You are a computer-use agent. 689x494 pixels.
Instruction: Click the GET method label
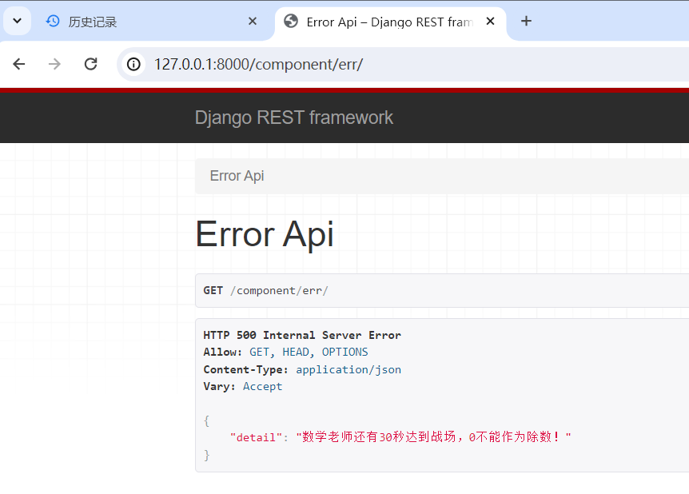(213, 290)
